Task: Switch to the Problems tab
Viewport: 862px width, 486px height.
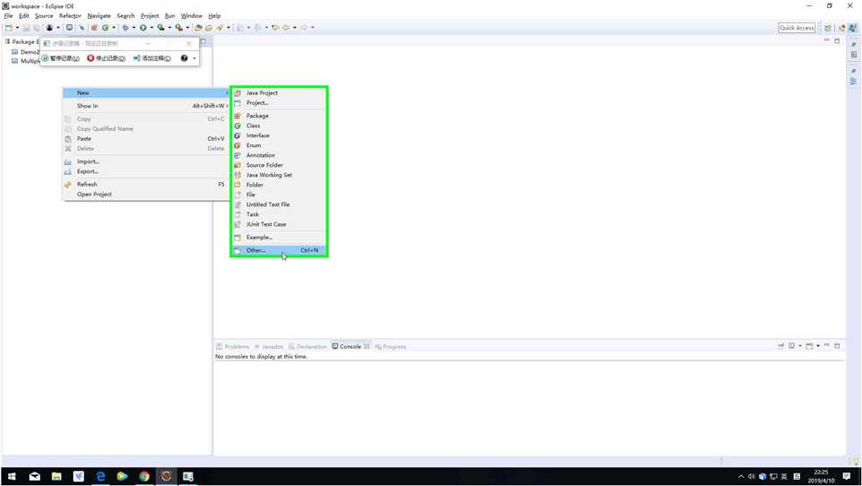Action: pyautogui.click(x=233, y=347)
